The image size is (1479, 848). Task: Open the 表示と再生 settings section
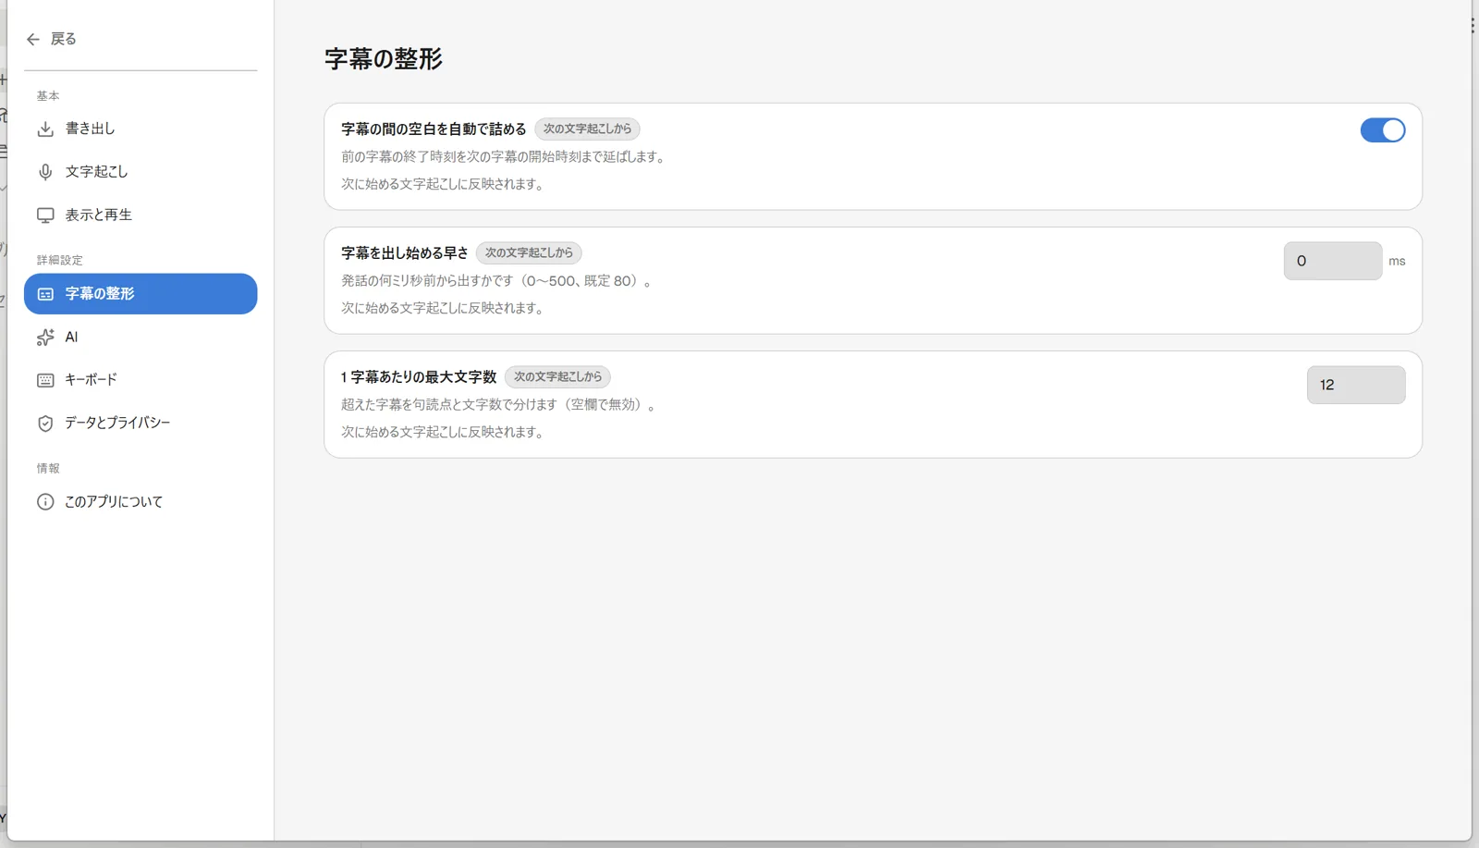click(x=141, y=215)
